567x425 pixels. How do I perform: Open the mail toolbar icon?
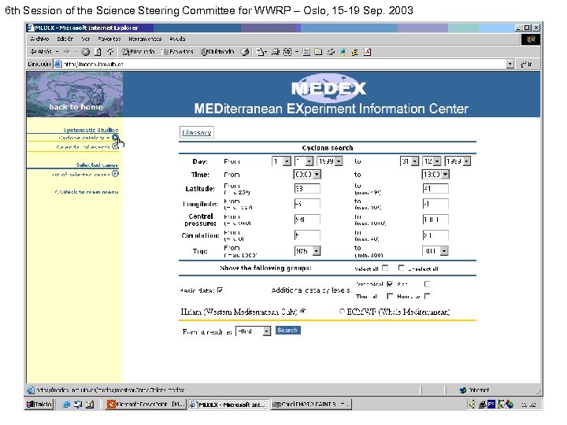[261, 52]
